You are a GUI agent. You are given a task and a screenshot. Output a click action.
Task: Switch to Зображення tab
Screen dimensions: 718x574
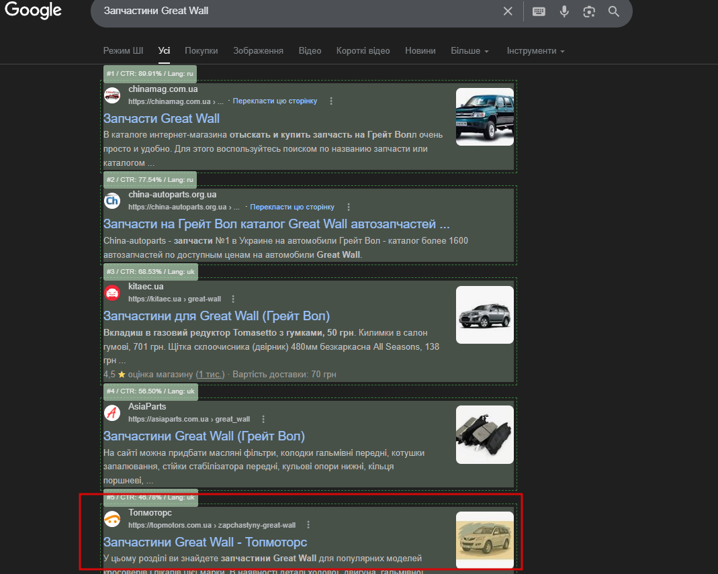[x=259, y=51]
